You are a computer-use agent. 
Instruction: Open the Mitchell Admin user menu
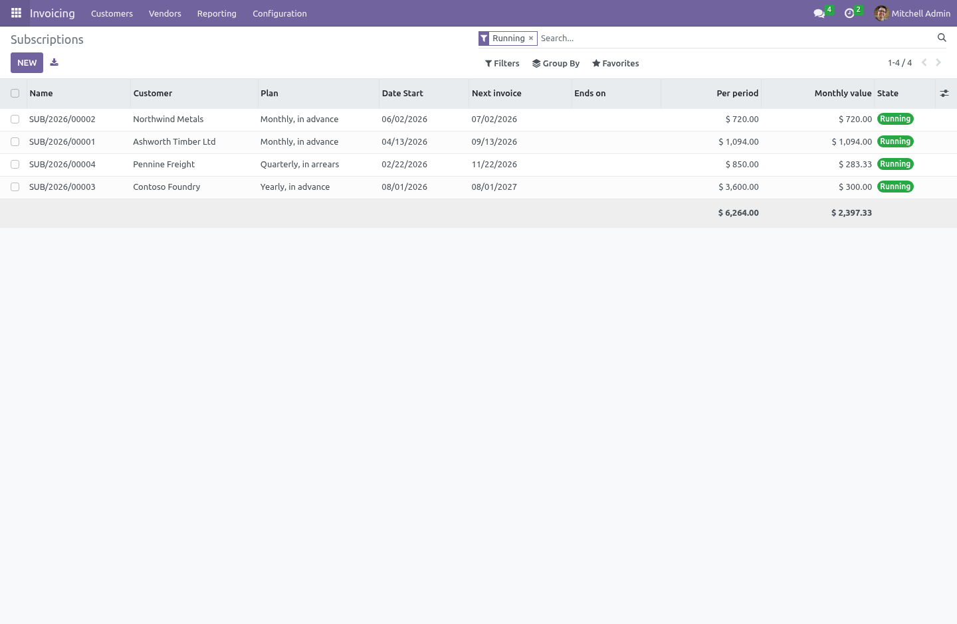click(912, 13)
